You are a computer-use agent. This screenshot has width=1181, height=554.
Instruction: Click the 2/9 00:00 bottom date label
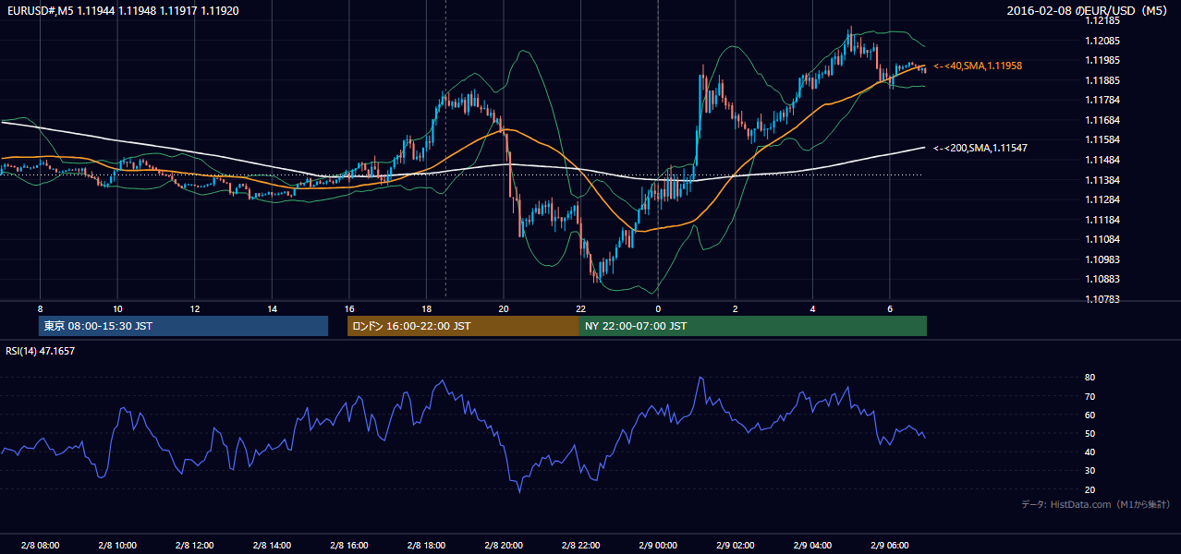[x=658, y=546]
